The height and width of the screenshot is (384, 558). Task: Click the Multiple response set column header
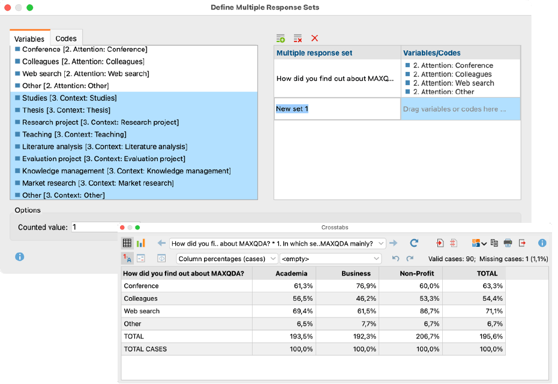[337, 53]
